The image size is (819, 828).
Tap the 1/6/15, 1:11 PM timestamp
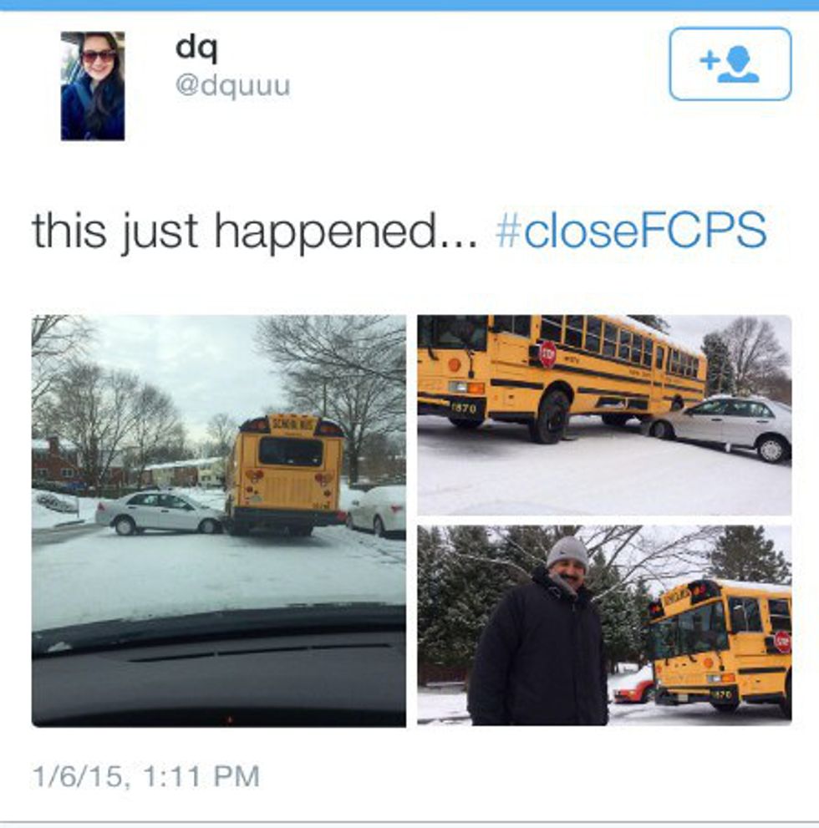145,776
